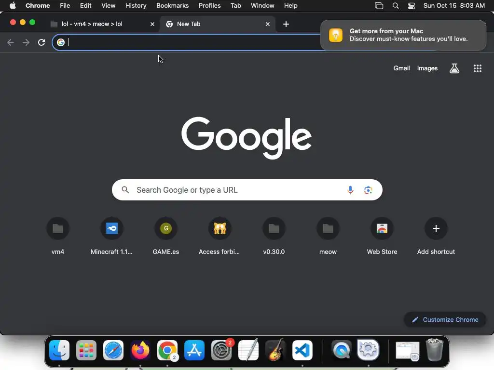
Task: Open the 'Get more from your Mac' notification
Action: pyautogui.click(x=403, y=35)
